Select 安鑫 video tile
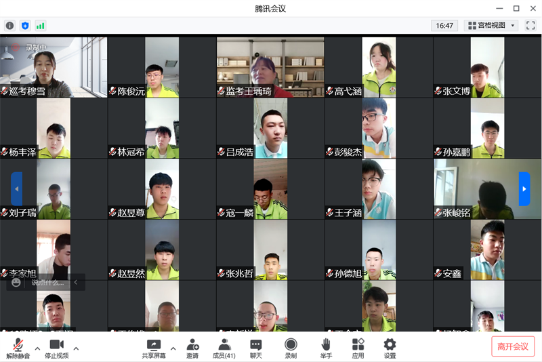This screenshot has width=542, height=362. point(487,250)
